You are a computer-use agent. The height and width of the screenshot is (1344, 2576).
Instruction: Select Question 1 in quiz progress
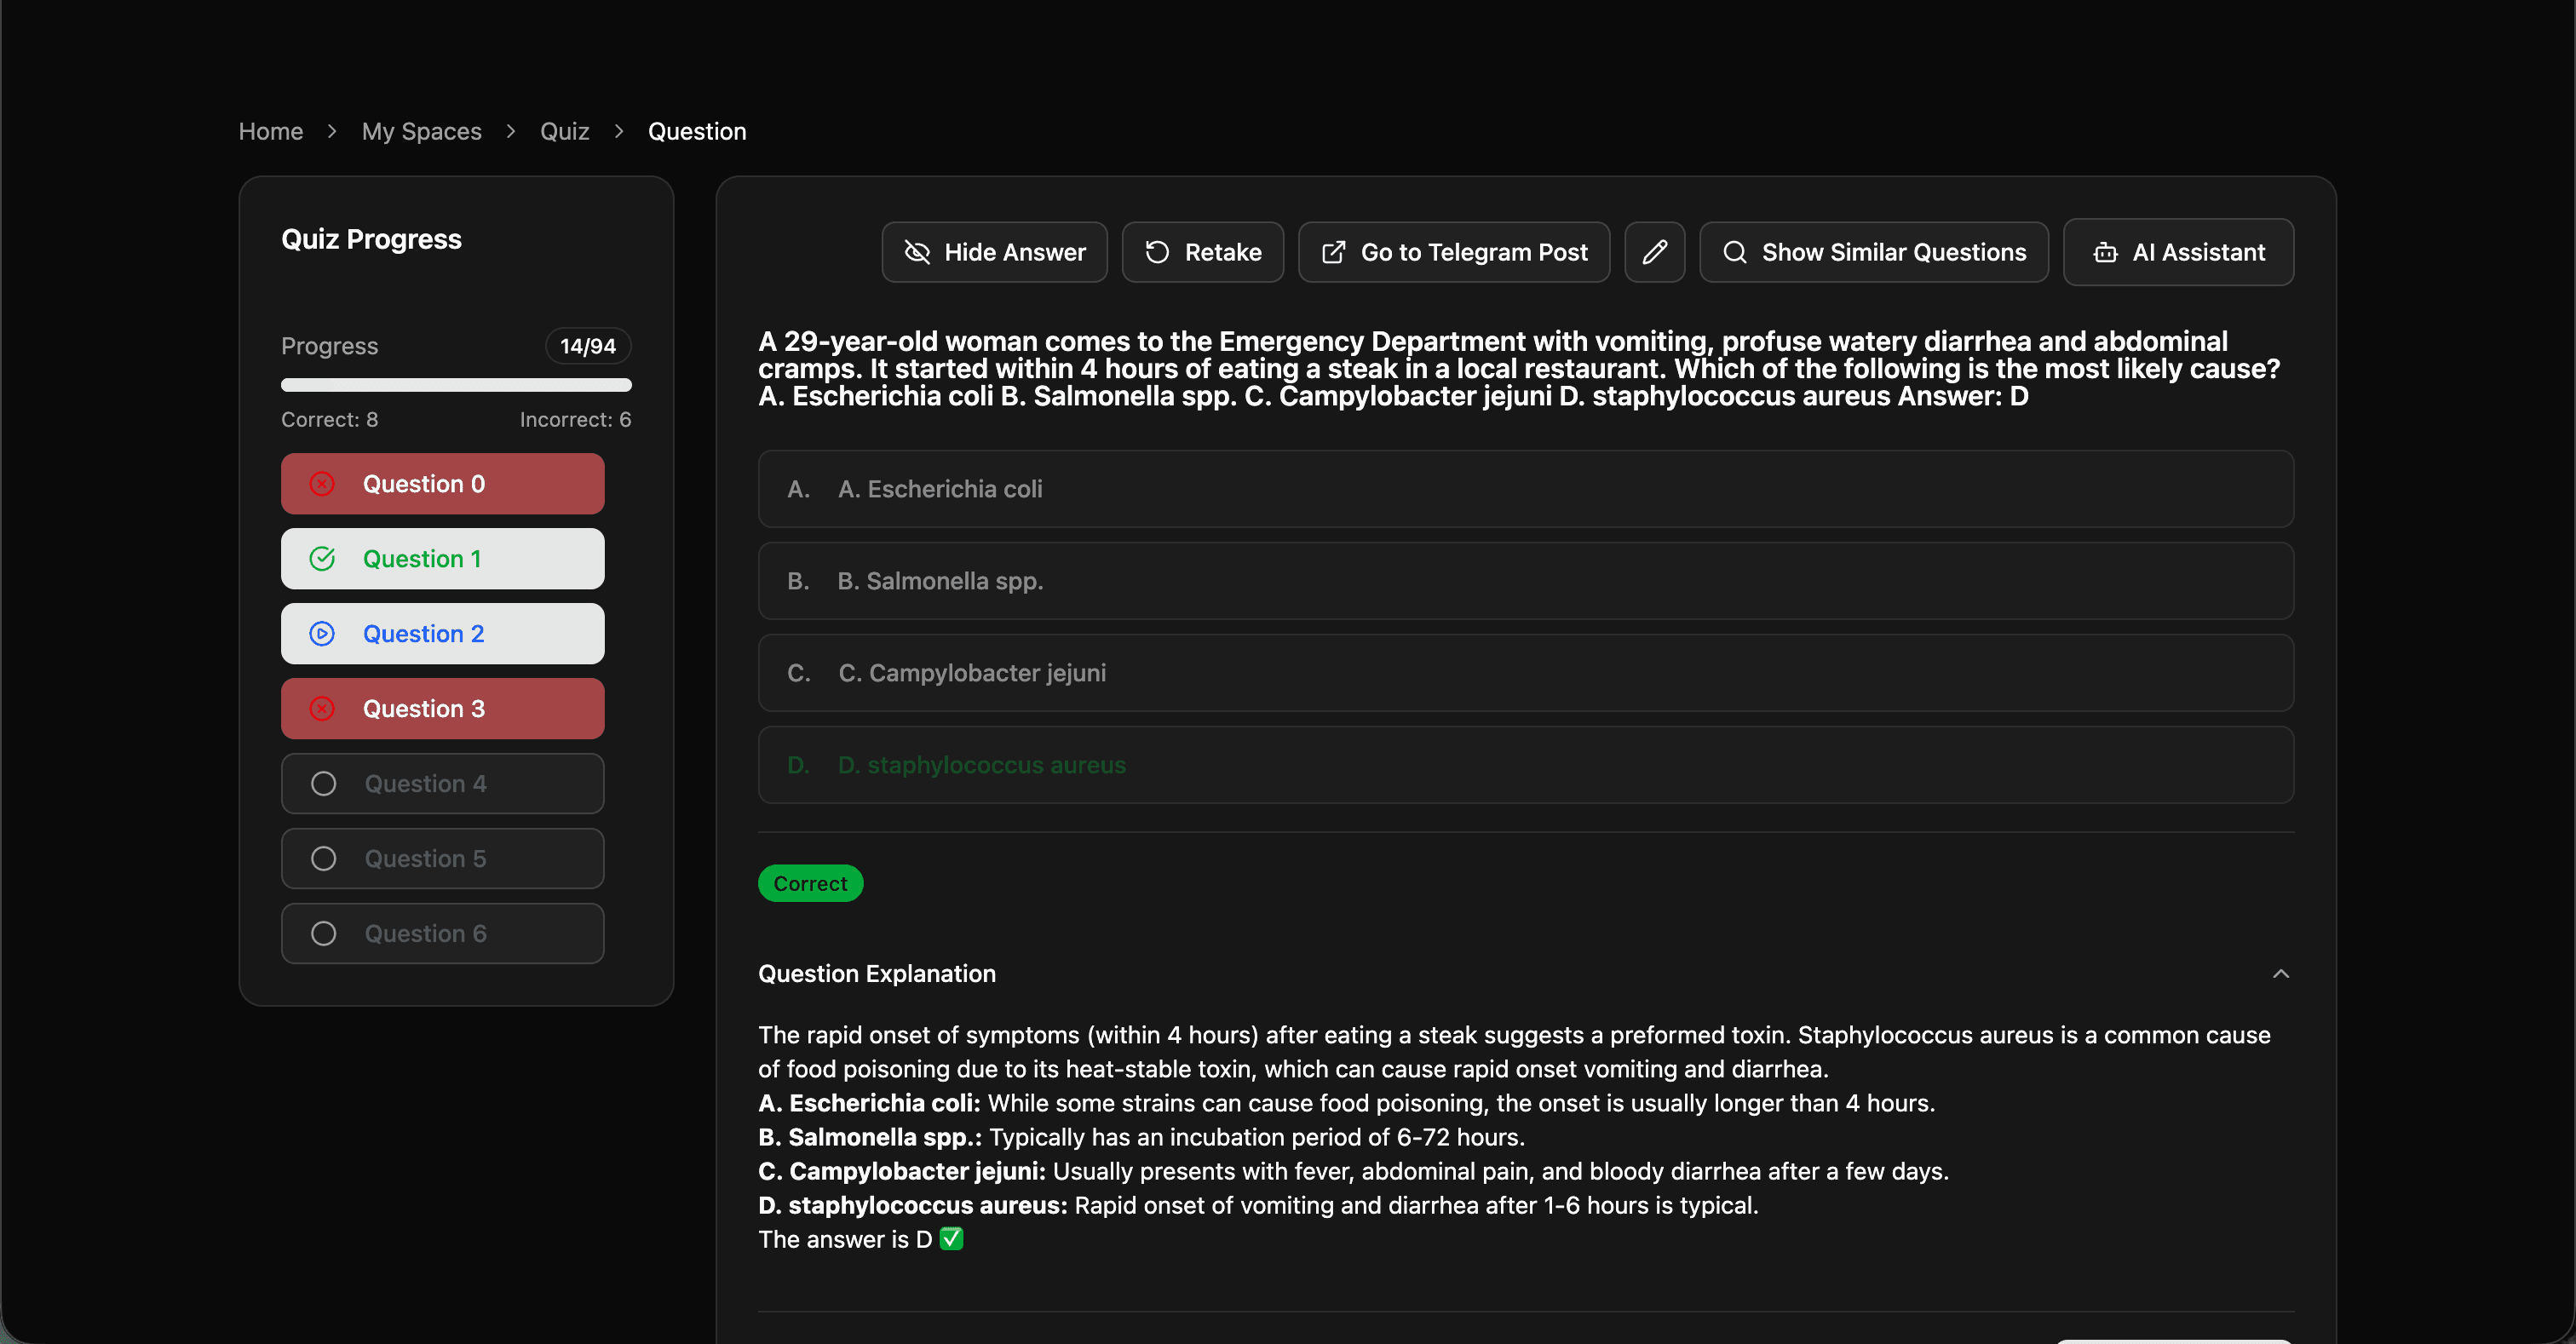click(442, 559)
